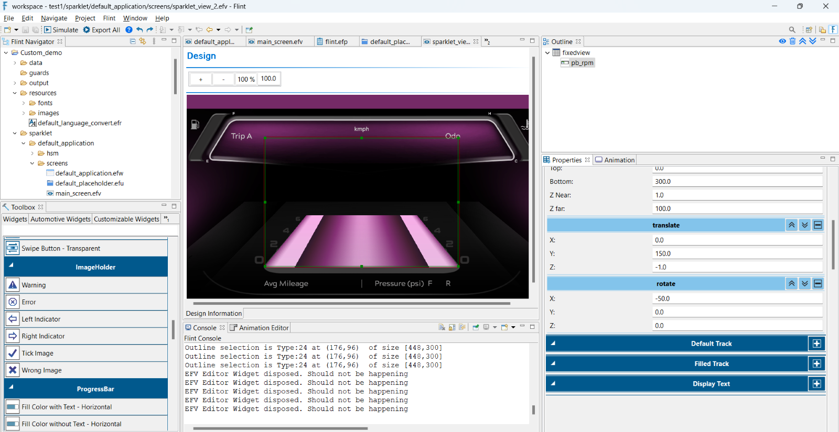
Task: Click the Export All gear icon
Action: [x=87, y=30]
